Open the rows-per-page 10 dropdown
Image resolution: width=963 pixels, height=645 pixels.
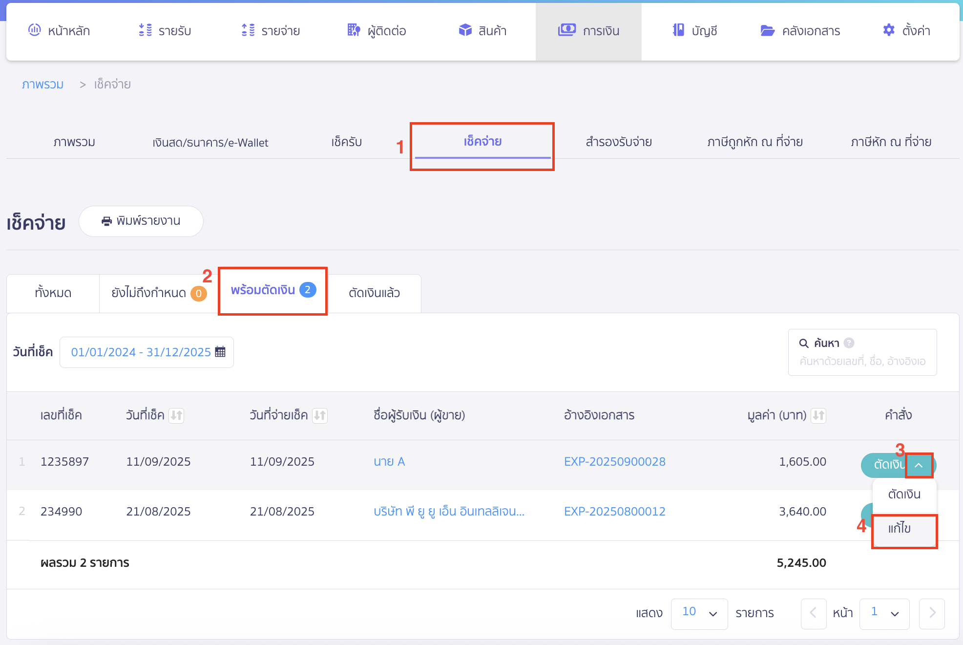click(699, 613)
